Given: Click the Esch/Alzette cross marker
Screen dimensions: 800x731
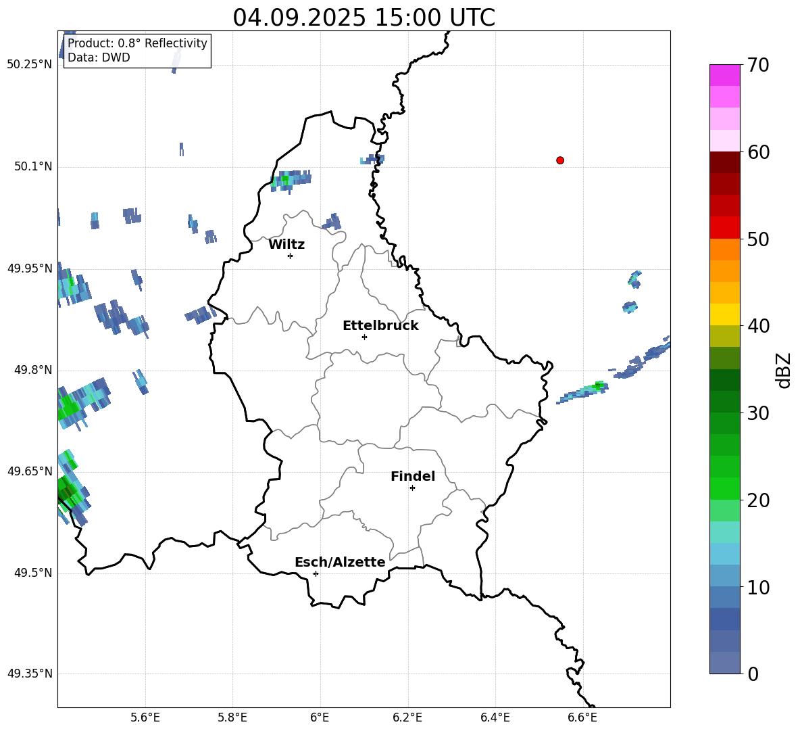Looking at the screenshot, I should (x=316, y=573).
